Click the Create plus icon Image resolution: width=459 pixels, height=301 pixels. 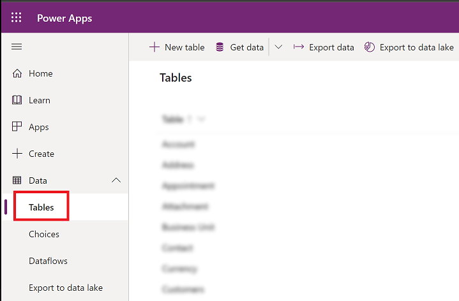pyautogui.click(x=17, y=154)
